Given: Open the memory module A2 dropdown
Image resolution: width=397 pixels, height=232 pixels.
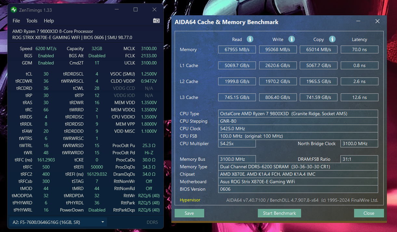Looking at the screenshot, I should 58,222.
